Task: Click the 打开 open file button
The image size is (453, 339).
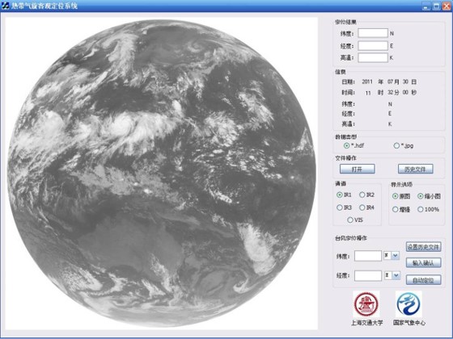Action: [358, 169]
